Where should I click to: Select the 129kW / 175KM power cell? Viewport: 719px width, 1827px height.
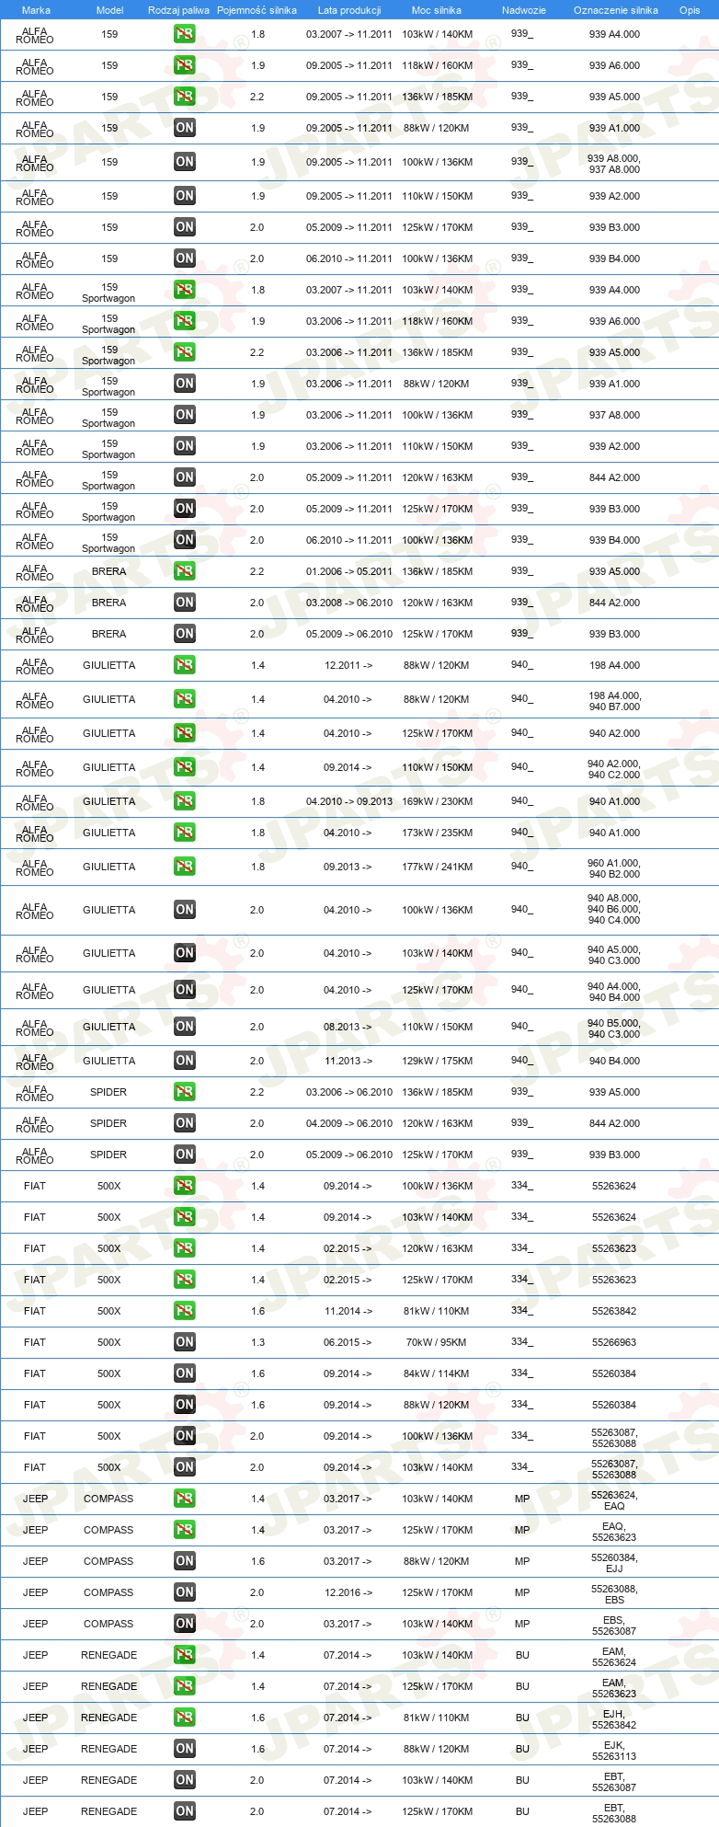[x=438, y=1061]
